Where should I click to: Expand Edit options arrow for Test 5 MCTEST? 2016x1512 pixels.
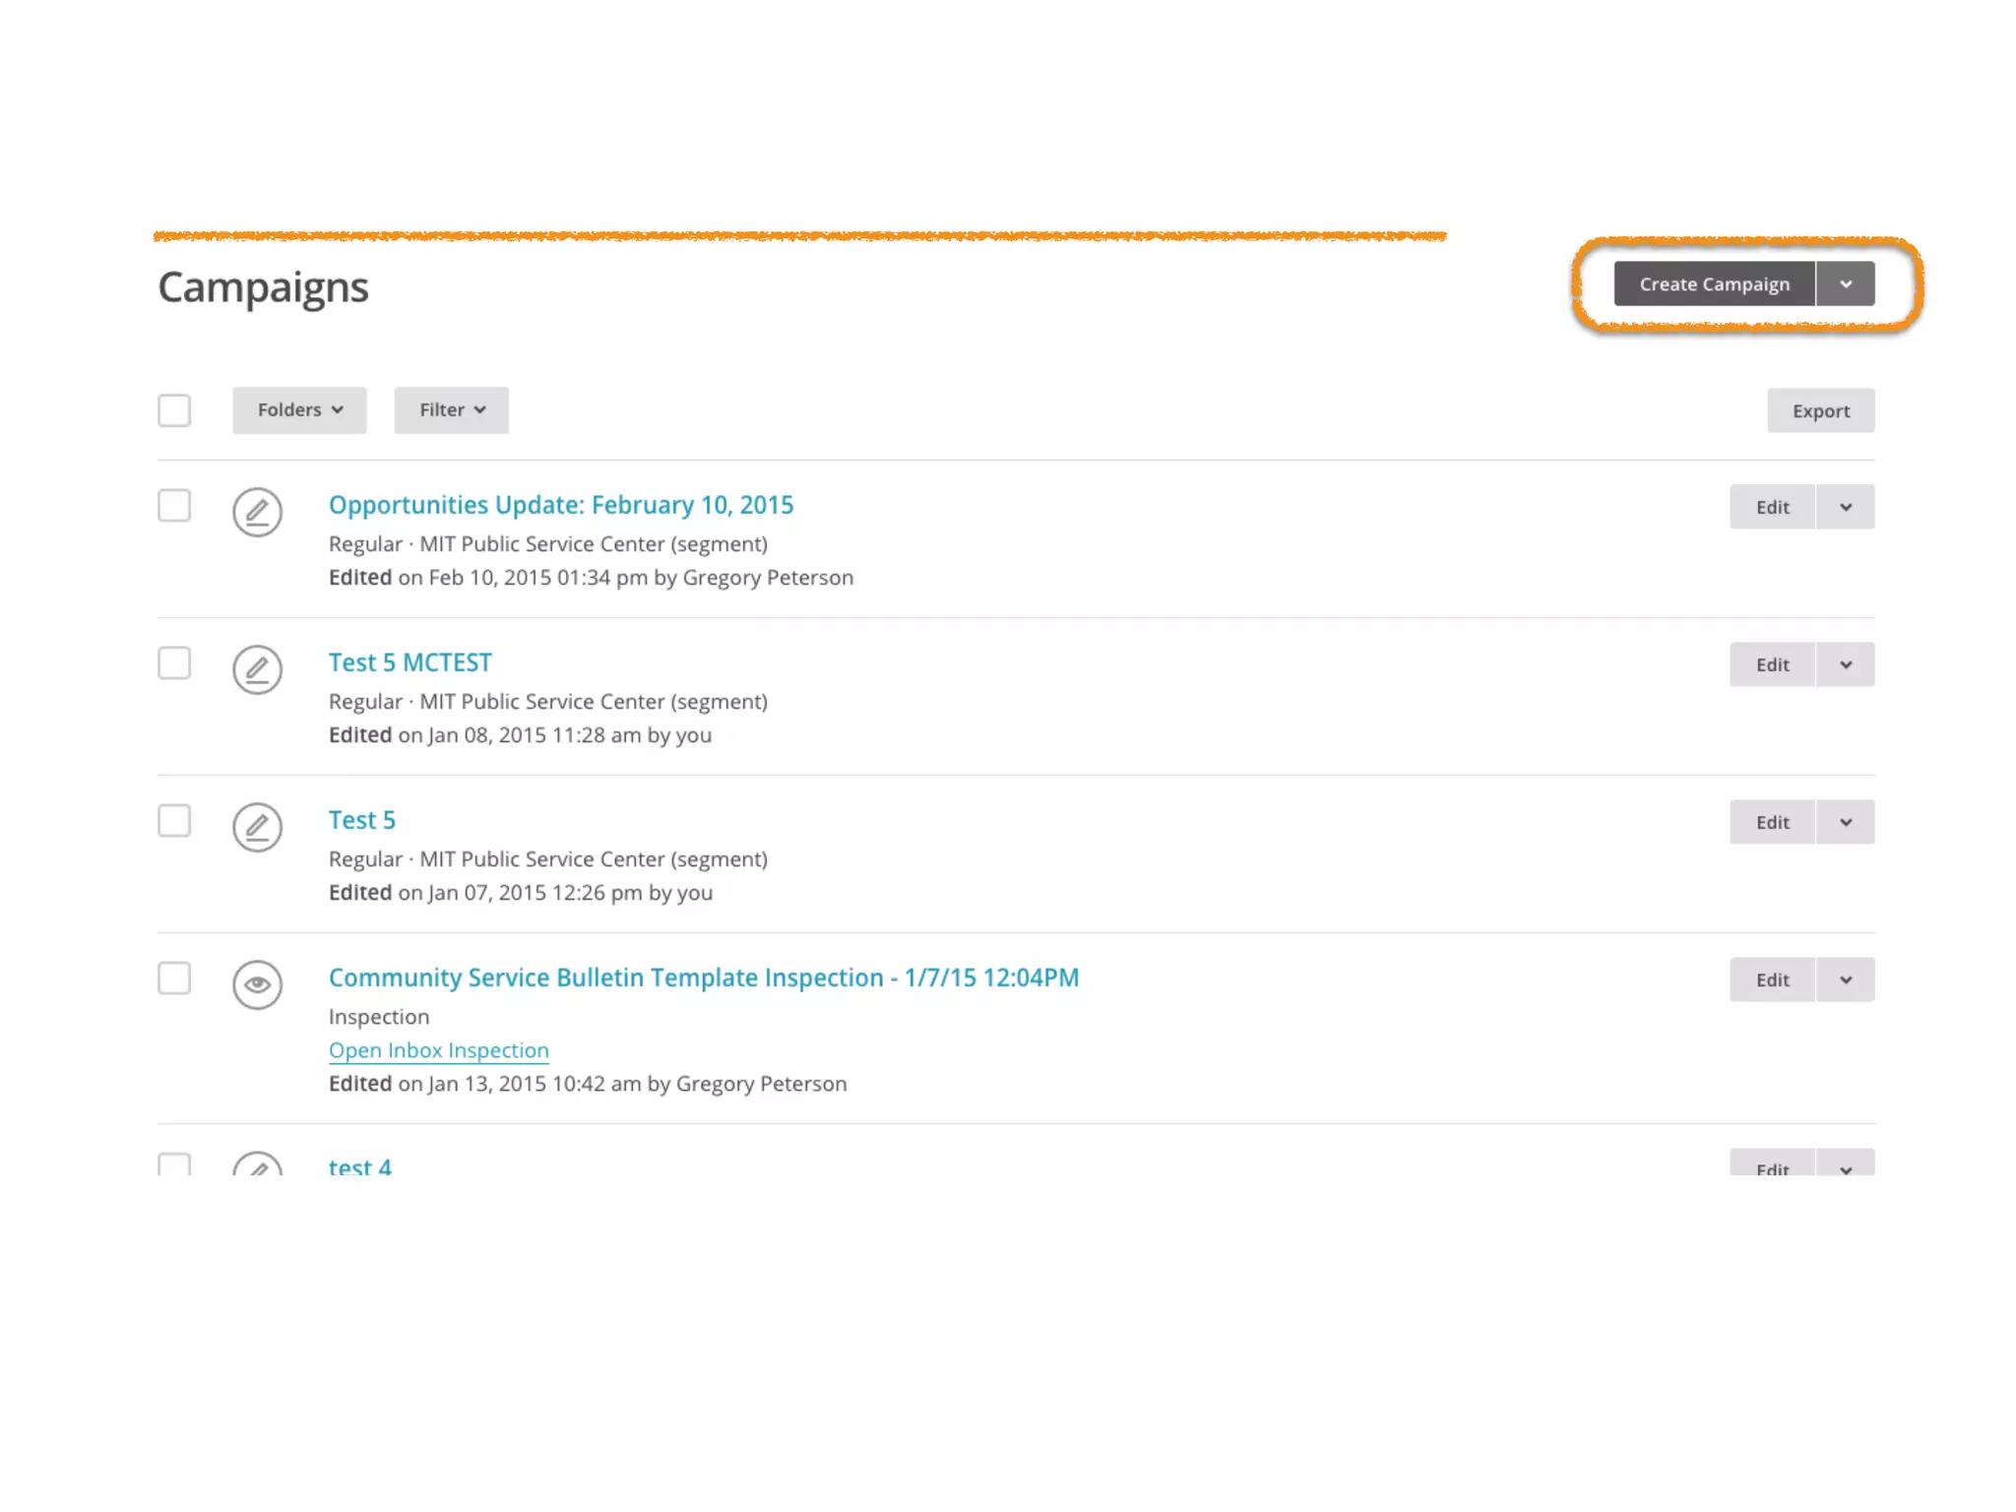click(1846, 665)
